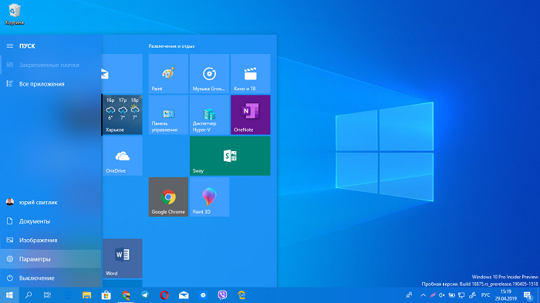This screenshot has width=540, height=303.
Task: Click the pink feather tray icon
Action: tap(433, 295)
